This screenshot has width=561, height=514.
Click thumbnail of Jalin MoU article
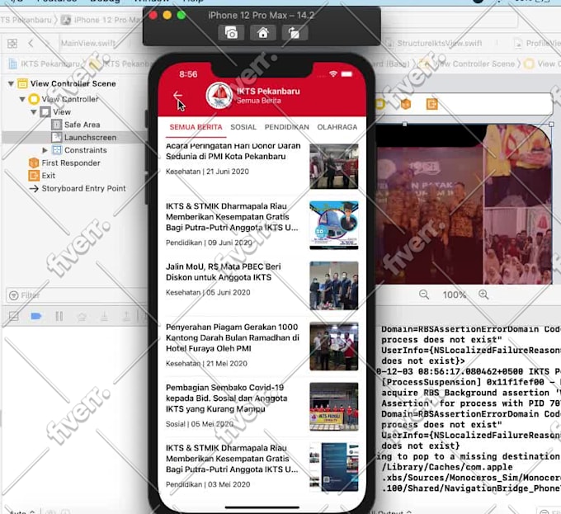coord(334,285)
